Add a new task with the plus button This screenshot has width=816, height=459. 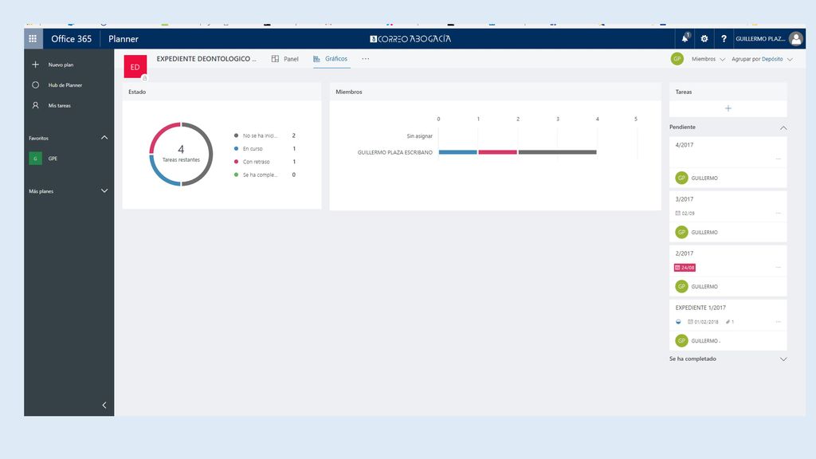[728, 108]
